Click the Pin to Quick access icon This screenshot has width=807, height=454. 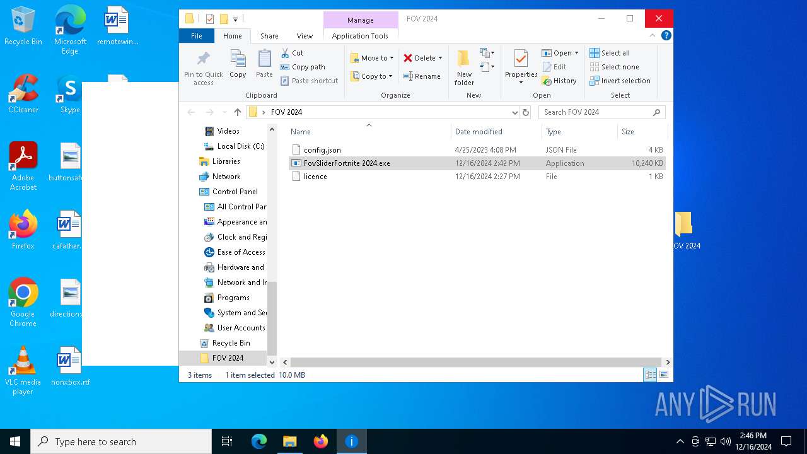point(203,59)
